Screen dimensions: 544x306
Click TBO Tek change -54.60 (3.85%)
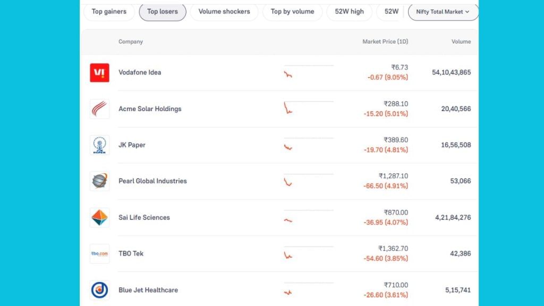[386, 259]
